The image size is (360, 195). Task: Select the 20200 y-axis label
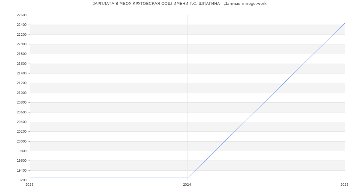pos(22,132)
